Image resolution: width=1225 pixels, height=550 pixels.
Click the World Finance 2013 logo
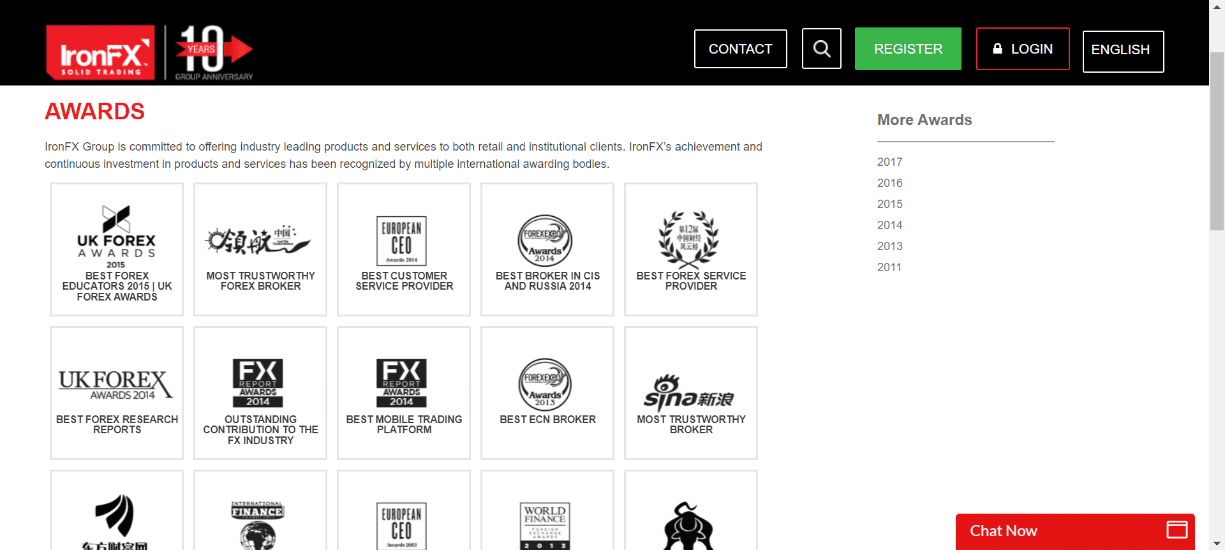[x=545, y=526]
